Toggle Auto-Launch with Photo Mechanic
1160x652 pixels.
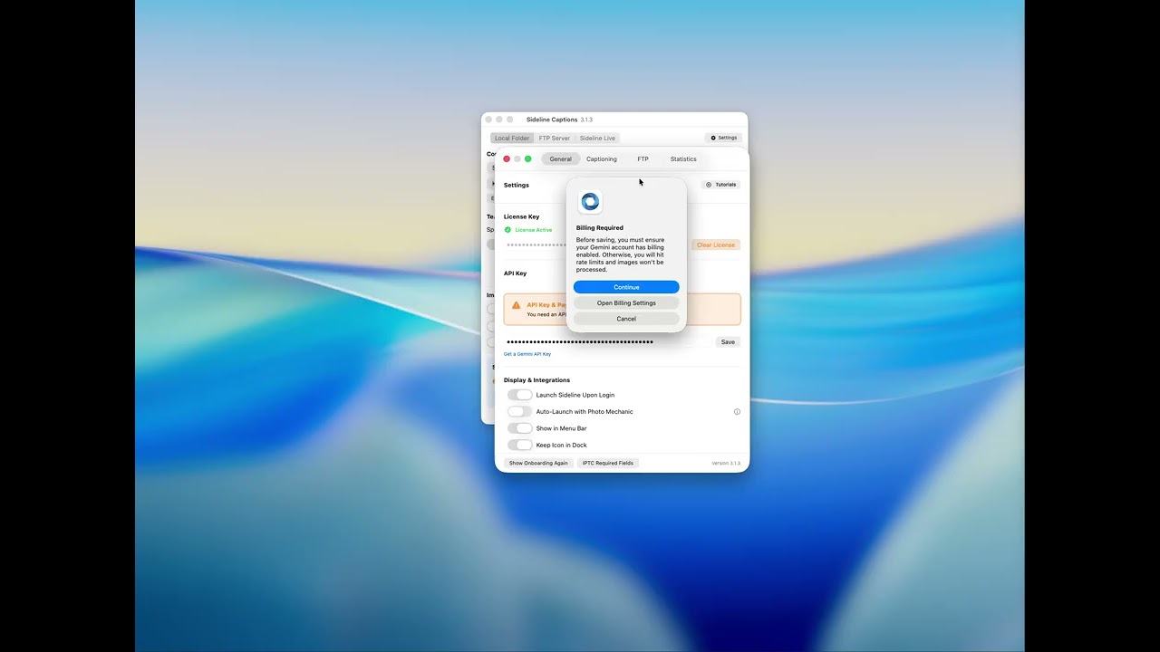[x=519, y=412]
